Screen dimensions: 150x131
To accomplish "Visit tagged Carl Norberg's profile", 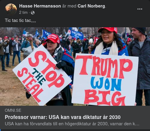I will click(x=91, y=6).
